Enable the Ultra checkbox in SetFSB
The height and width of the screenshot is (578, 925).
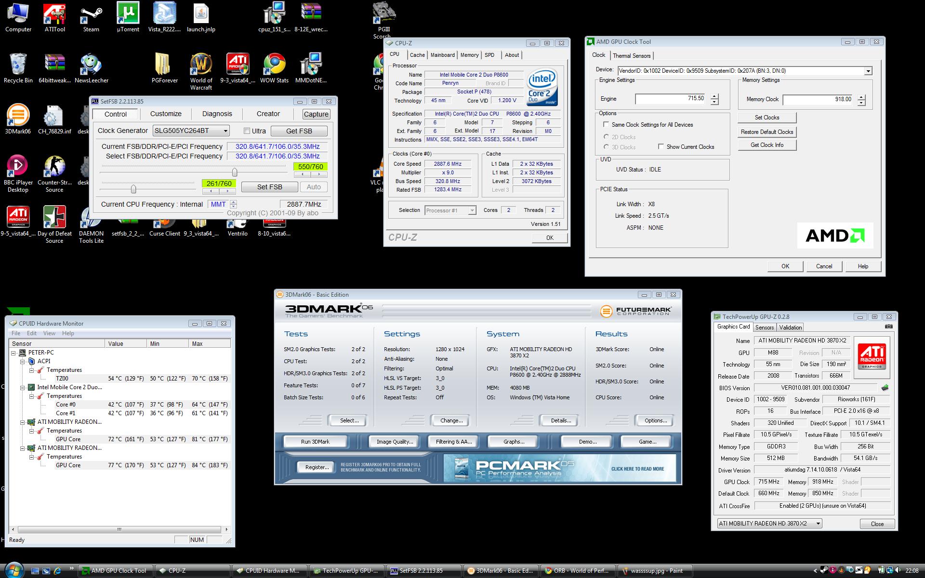point(247,131)
